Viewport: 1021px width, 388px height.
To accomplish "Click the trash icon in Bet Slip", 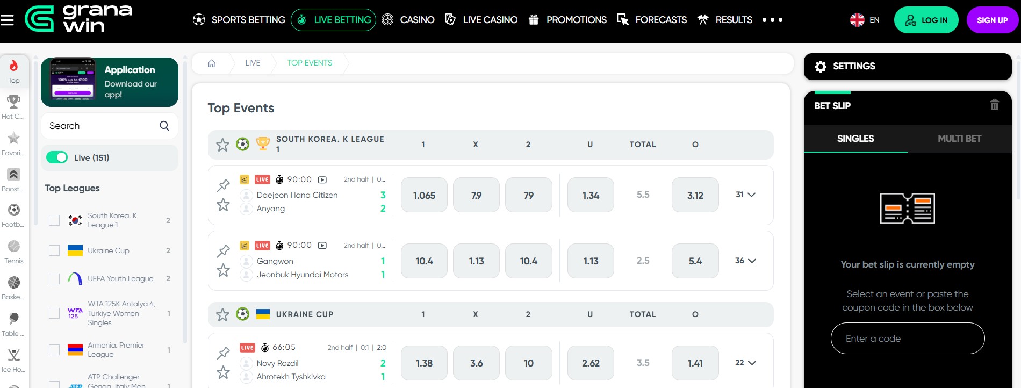I will pos(995,105).
